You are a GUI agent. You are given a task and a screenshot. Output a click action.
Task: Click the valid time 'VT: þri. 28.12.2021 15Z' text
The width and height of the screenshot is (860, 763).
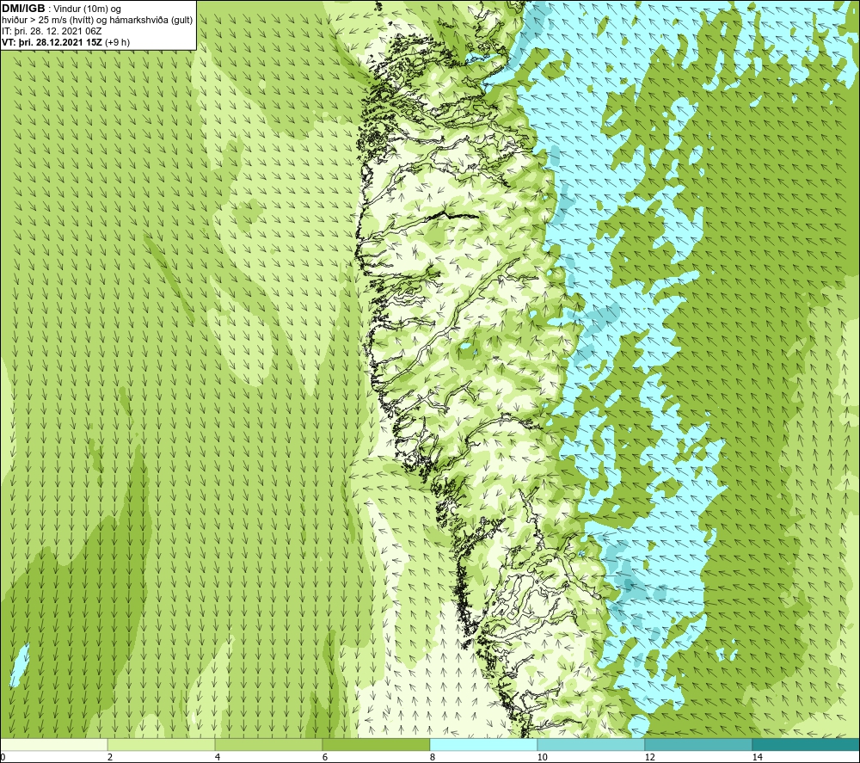(52, 42)
